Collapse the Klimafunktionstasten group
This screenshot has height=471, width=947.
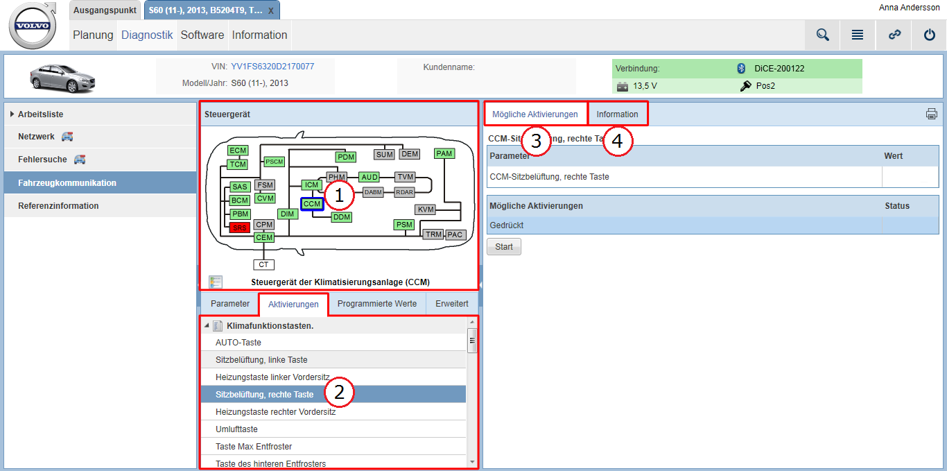pos(207,325)
